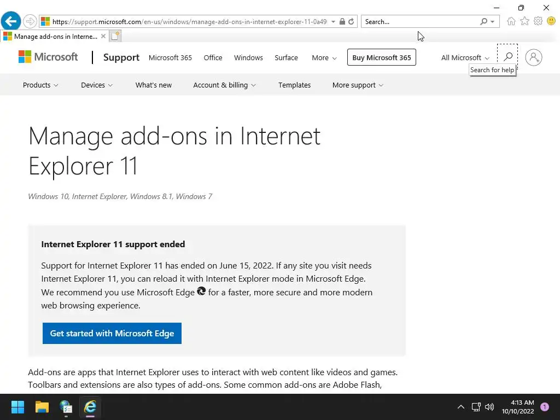
Task: Click the lock security icon in address bar
Action: click(342, 21)
